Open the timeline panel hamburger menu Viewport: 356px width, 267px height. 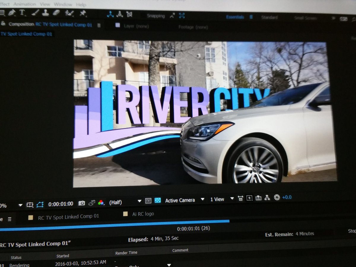(x=9, y=219)
